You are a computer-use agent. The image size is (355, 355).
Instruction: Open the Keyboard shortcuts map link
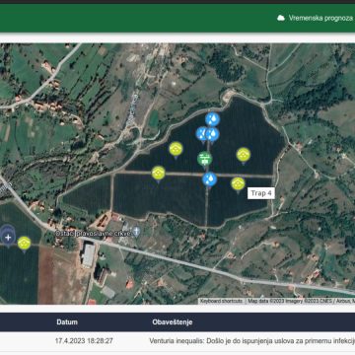click(221, 301)
